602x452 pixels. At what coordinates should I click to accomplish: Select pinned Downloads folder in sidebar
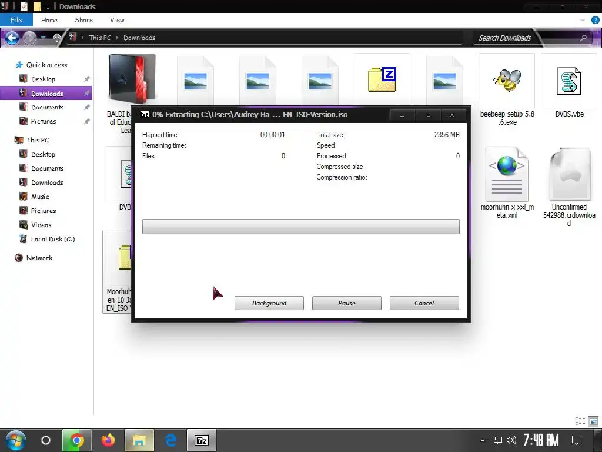[46, 93]
